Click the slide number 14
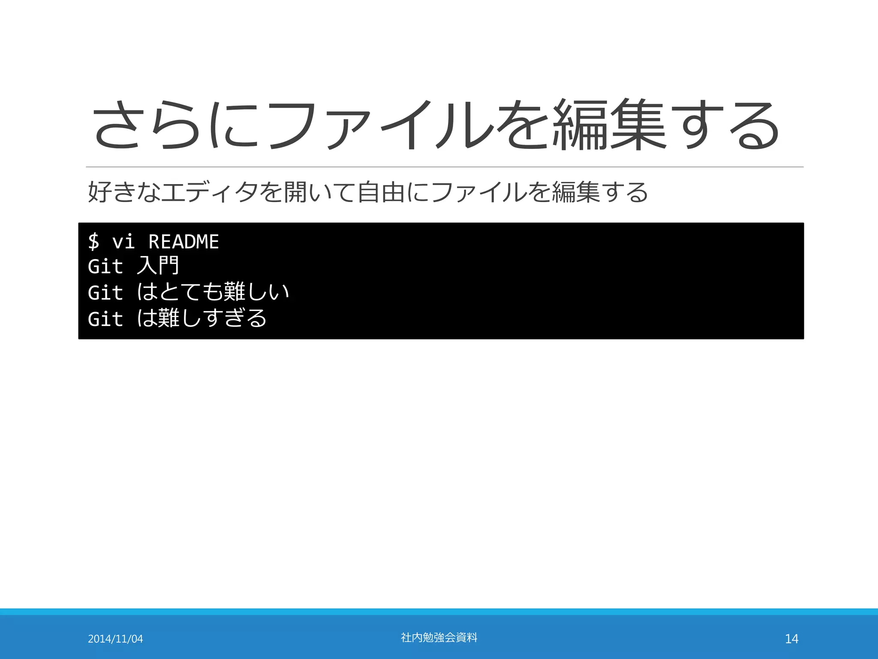878x659 pixels. [791, 639]
